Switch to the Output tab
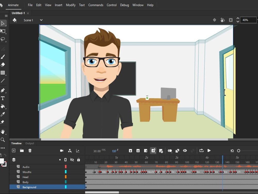The height and width of the screenshot is (194, 258). coord(30,143)
